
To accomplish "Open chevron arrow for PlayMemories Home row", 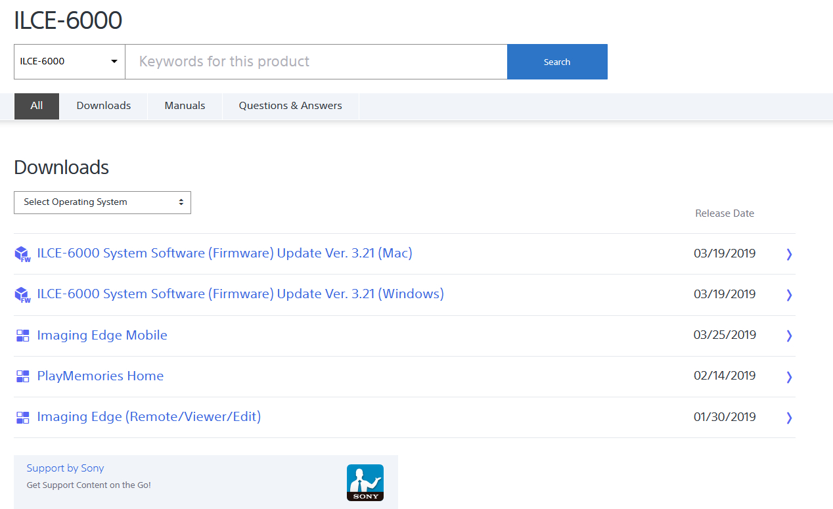I will pos(789,376).
